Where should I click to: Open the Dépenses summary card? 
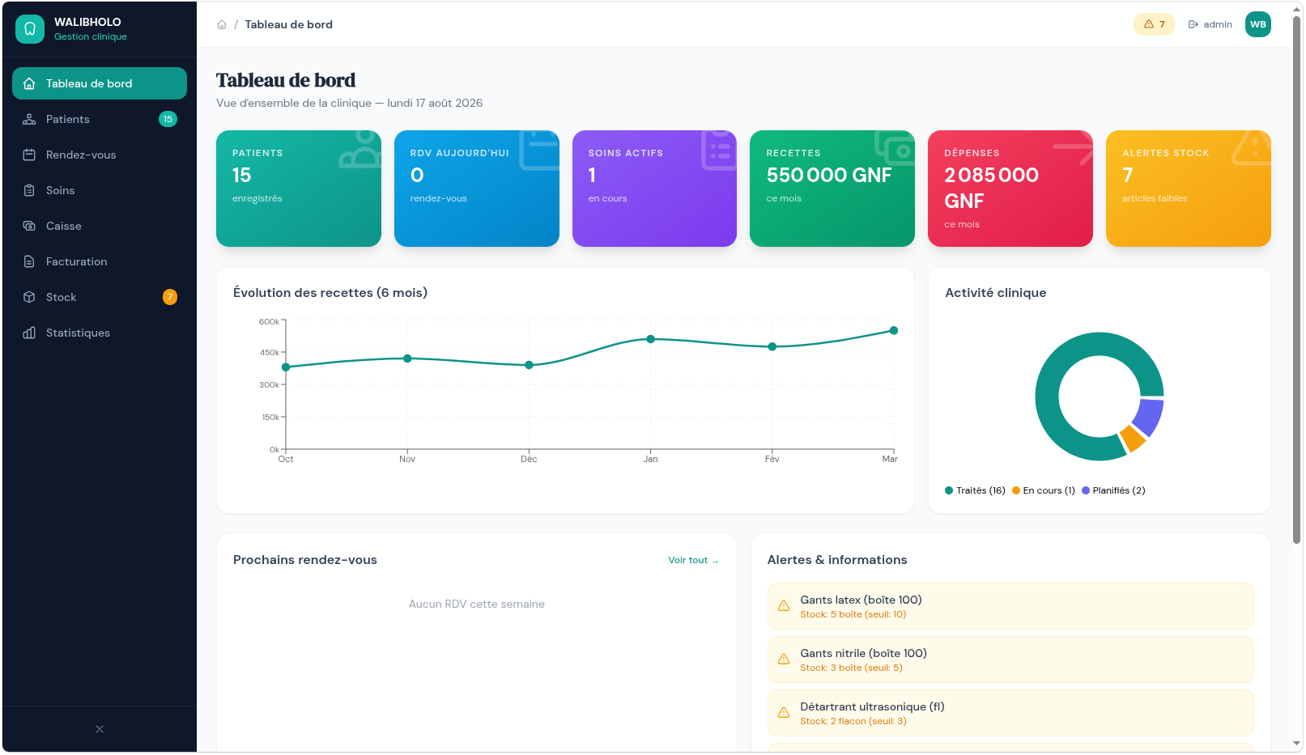[1010, 189]
